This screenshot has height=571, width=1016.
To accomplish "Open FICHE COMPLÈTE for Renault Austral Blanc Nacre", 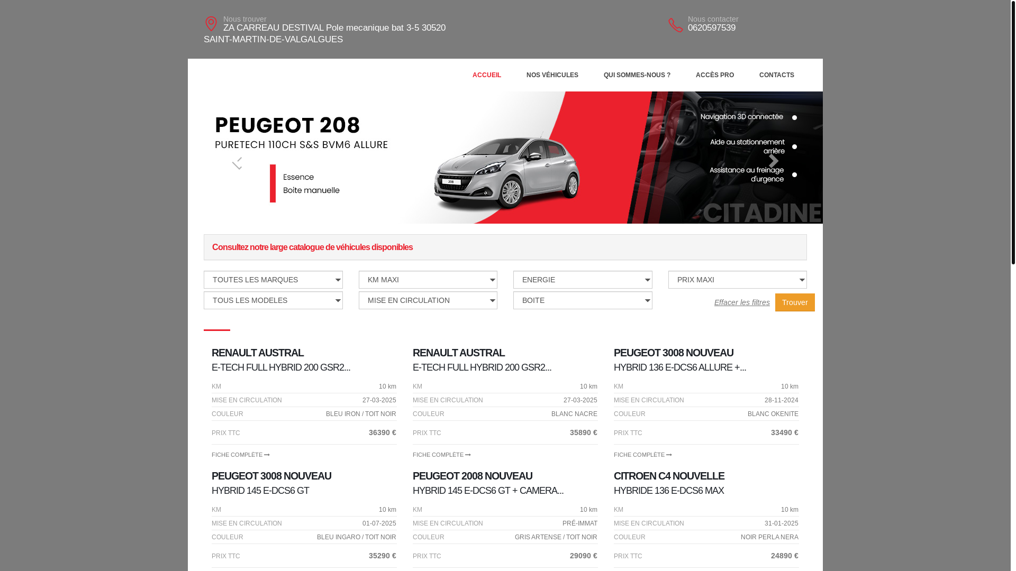I will click(x=441, y=455).
